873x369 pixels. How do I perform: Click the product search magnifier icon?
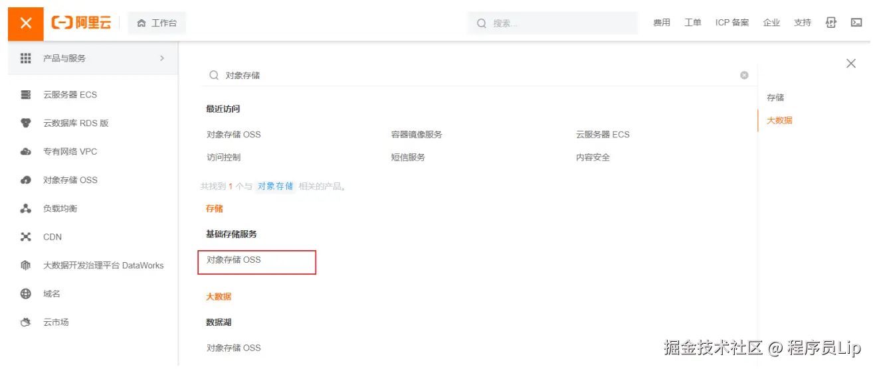[x=214, y=76]
